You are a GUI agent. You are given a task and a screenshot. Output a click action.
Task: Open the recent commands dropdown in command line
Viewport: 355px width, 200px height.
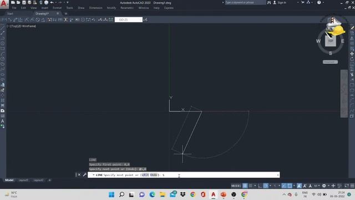tap(93, 175)
